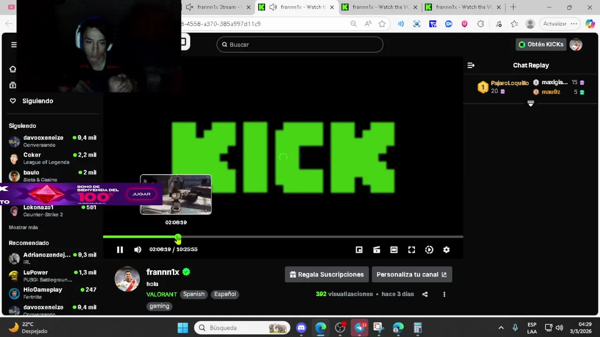Select the Spanish tag
Screen dimensions: 600x337
pyautogui.click(x=194, y=294)
